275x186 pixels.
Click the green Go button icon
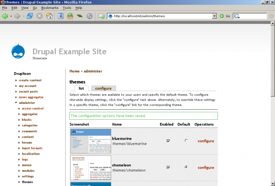[222, 16]
